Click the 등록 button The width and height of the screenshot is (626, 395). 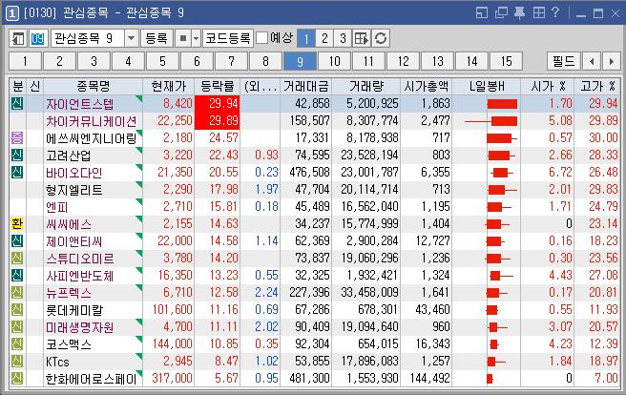156,39
